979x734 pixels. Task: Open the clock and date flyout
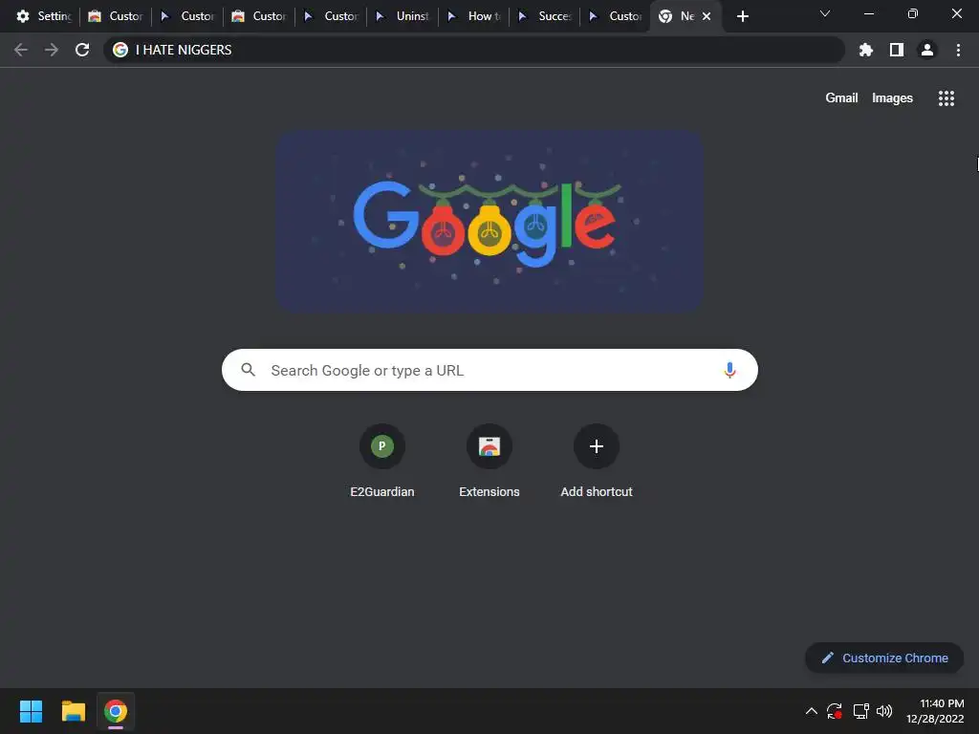(935, 711)
